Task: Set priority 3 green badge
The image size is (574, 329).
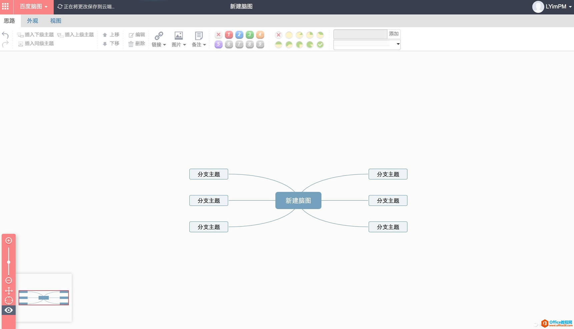Action: click(249, 35)
